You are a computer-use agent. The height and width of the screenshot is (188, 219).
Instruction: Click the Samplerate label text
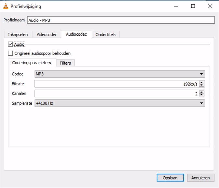click(22, 103)
